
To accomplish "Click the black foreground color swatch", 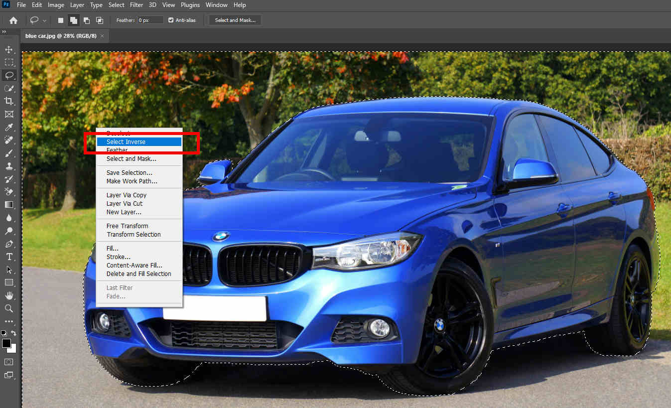I will click(x=6, y=343).
